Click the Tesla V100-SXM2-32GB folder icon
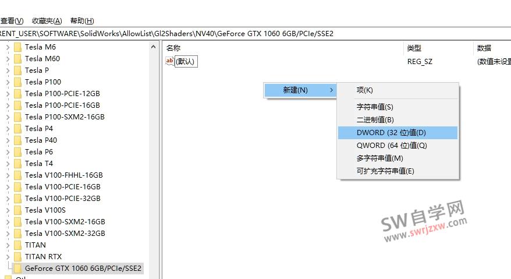 tap(18, 234)
